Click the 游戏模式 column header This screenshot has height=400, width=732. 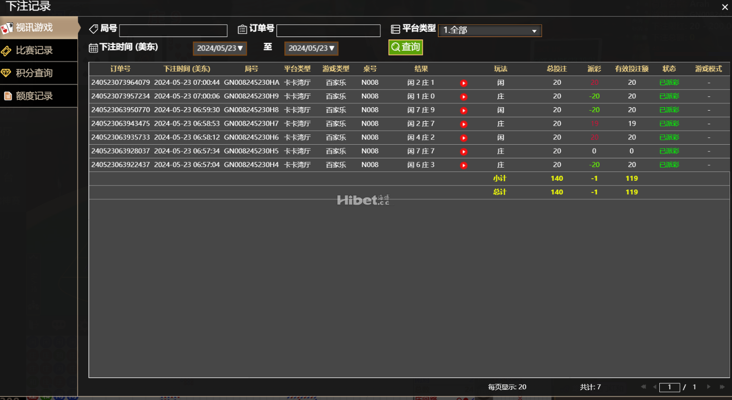709,69
